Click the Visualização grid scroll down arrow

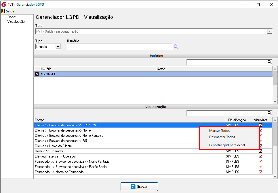coord(275,176)
